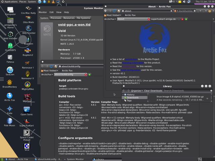Select Downloads in Library sidebar

click(134, 98)
